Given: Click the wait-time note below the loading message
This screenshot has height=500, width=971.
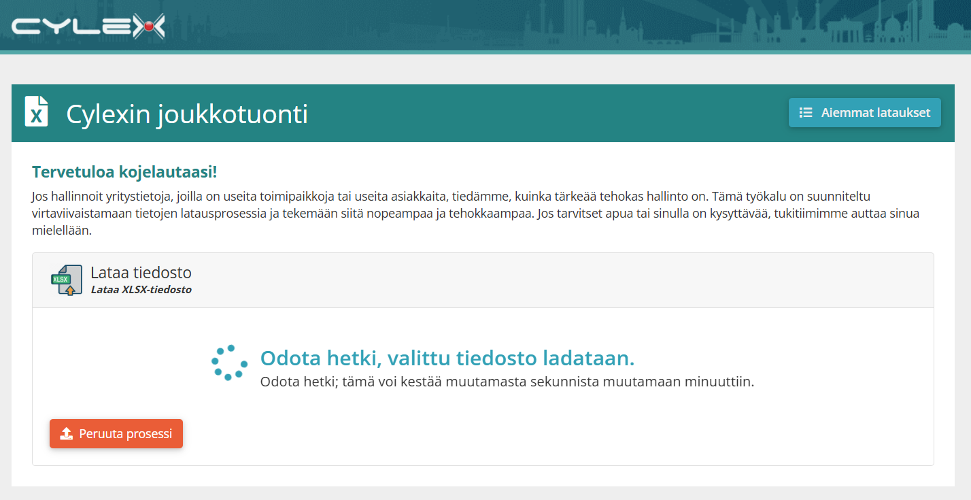Looking at the screenshot, I should [507, 382].
